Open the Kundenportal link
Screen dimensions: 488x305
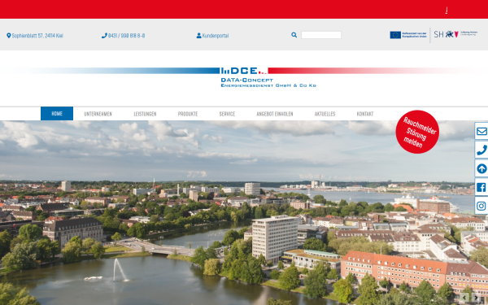click(x=216, y=36)
